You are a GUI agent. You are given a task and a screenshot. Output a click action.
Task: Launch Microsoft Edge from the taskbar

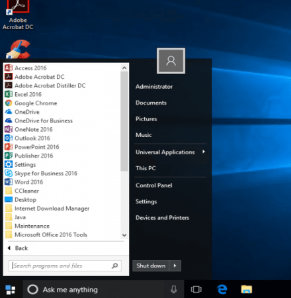click(222, 289)
